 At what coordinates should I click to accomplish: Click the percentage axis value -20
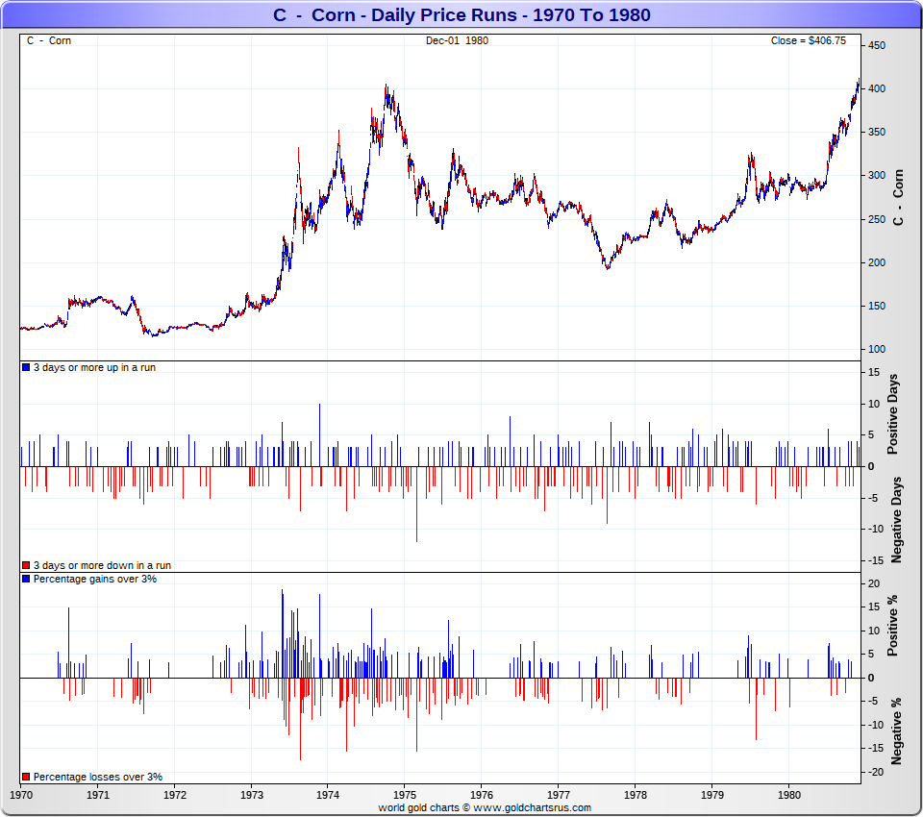point(875,772)
